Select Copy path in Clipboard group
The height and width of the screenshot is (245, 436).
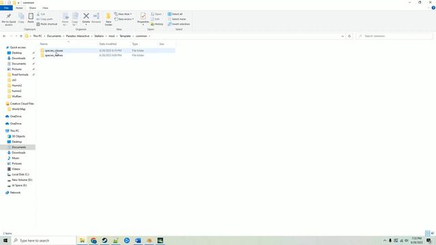click(x=45, y=19)
